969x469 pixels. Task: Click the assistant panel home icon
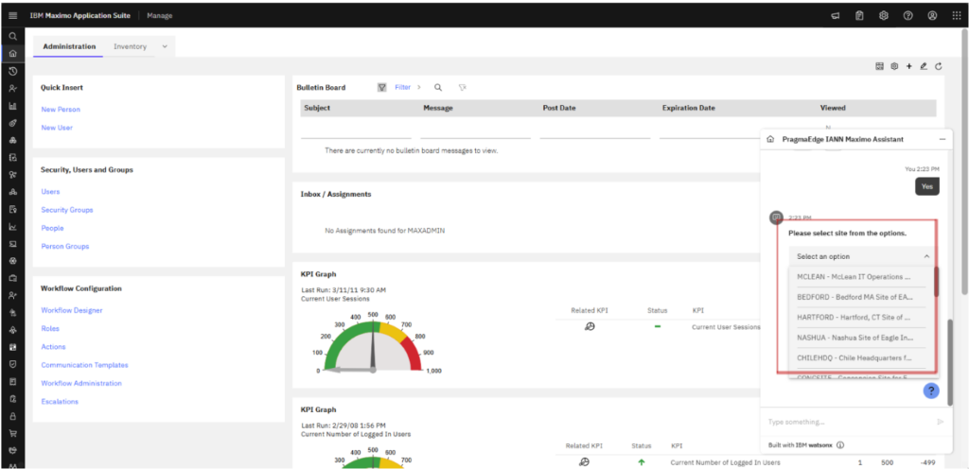click(770, 139)
